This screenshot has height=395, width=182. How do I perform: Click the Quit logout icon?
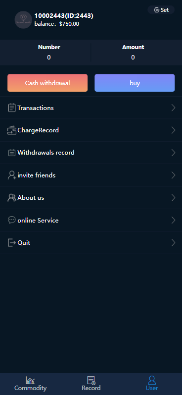pos(11,242)
